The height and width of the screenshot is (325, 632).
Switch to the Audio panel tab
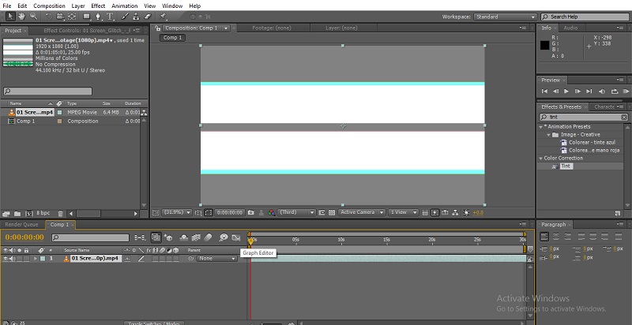tap(570, 28)
